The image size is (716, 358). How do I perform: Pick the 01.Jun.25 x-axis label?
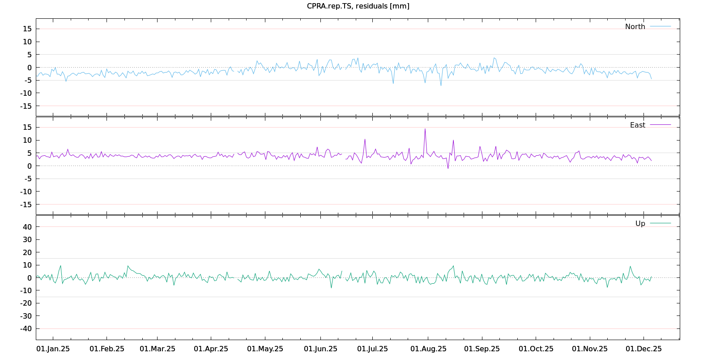(x=320, y=349)
